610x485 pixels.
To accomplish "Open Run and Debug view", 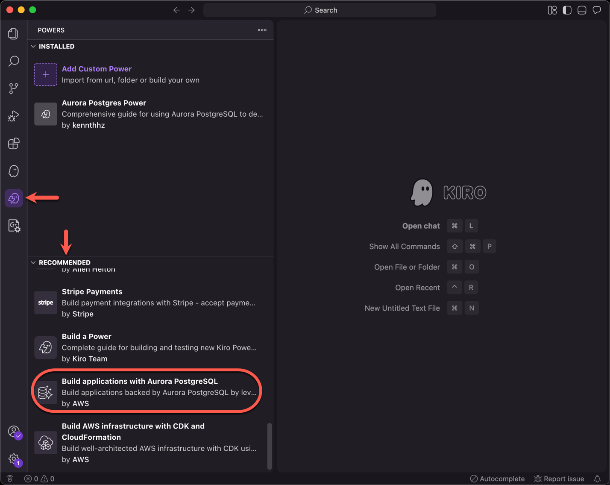I will (x=14, y=116).
